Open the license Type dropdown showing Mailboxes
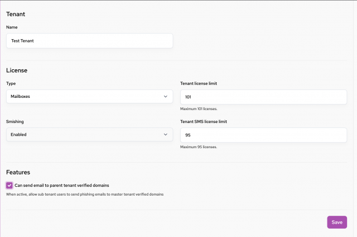357x237 pixels. pos(89,97)
